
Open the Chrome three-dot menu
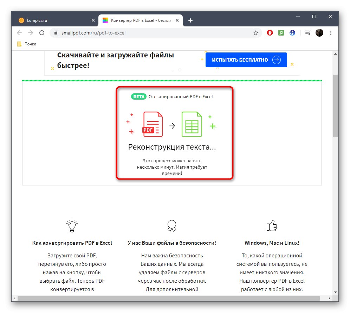(331, 33)
